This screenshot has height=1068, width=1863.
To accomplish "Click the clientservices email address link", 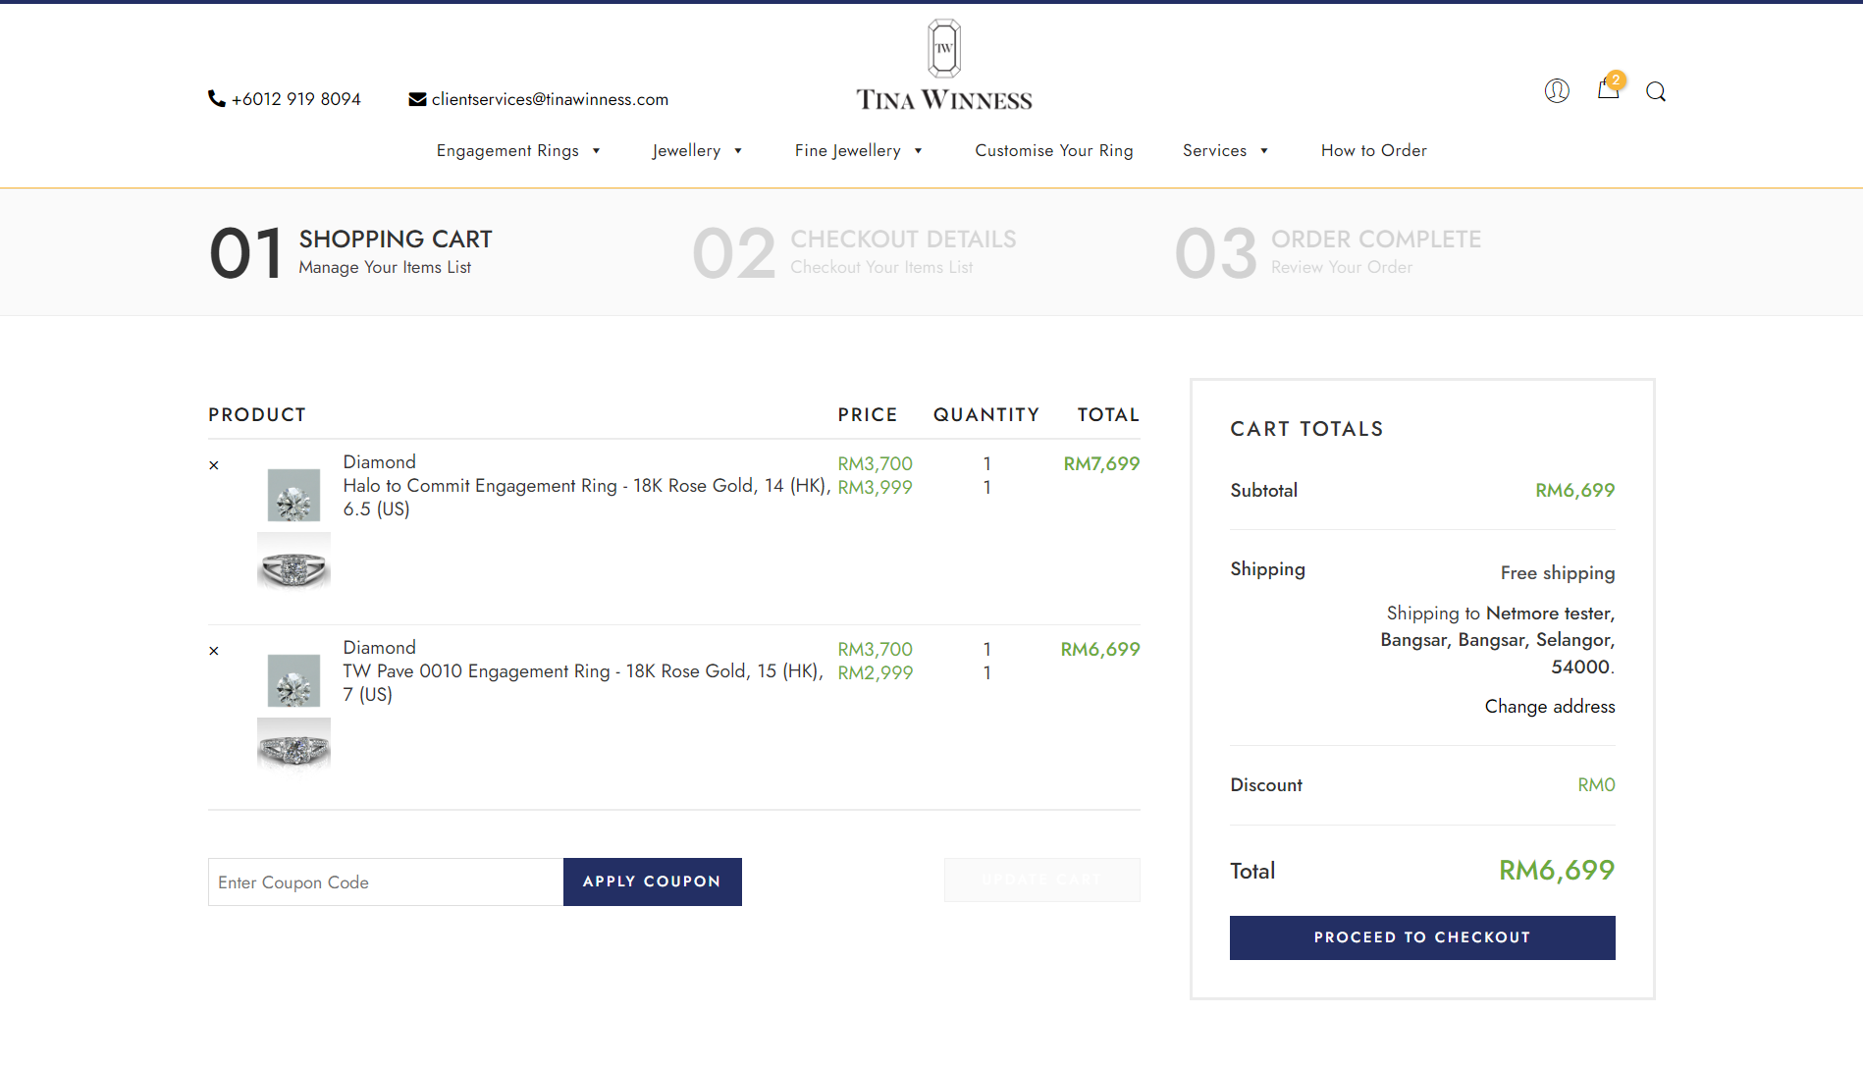I will coord(550,99).
